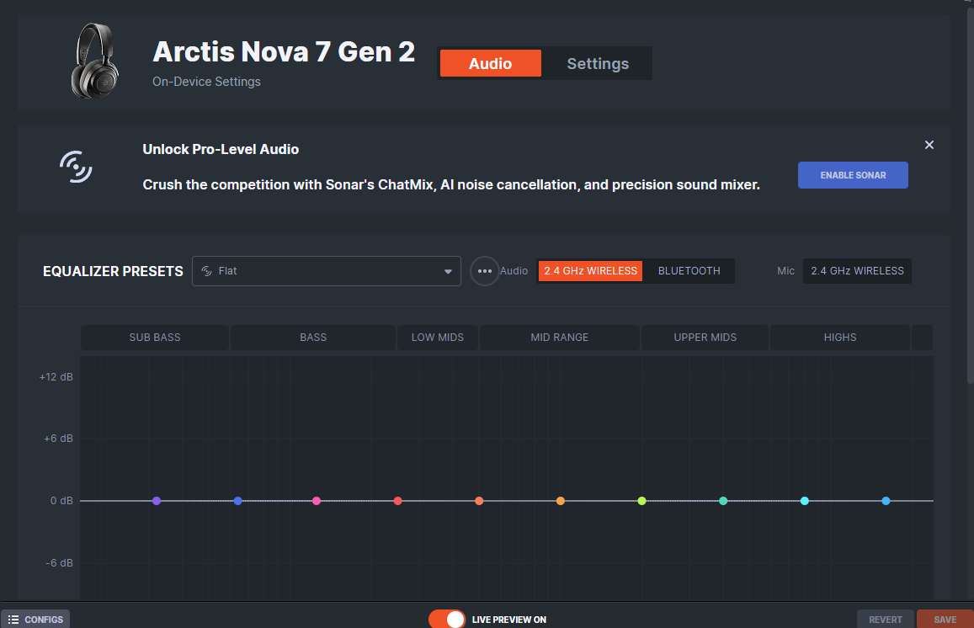Click the REVERT button
Viewport: 974px width, 628px height.
point(885,620)
